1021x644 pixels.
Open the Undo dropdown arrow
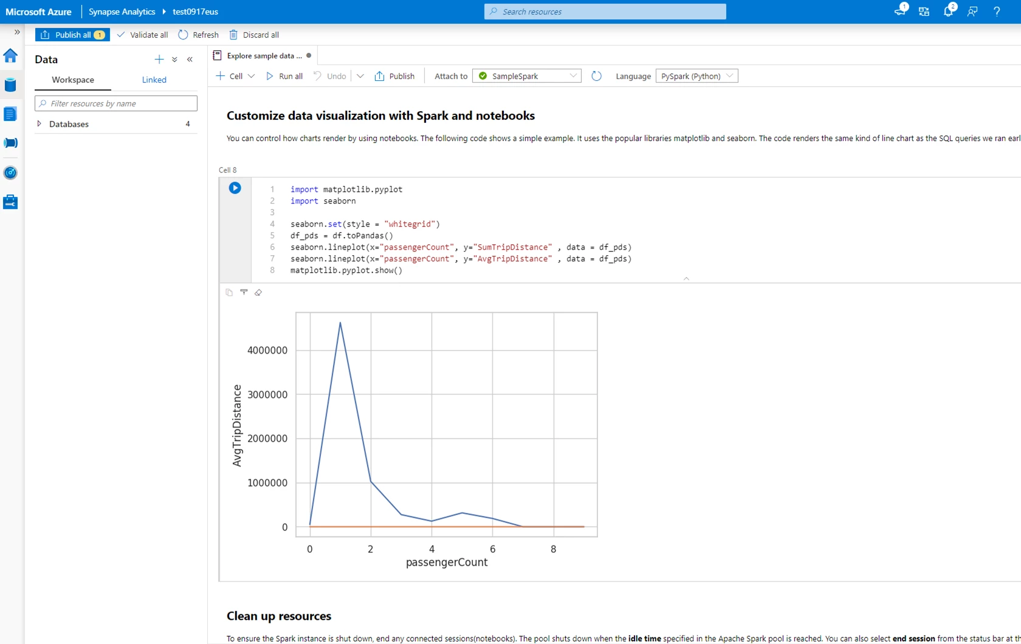pyautogui.click(x=360, y=76)
